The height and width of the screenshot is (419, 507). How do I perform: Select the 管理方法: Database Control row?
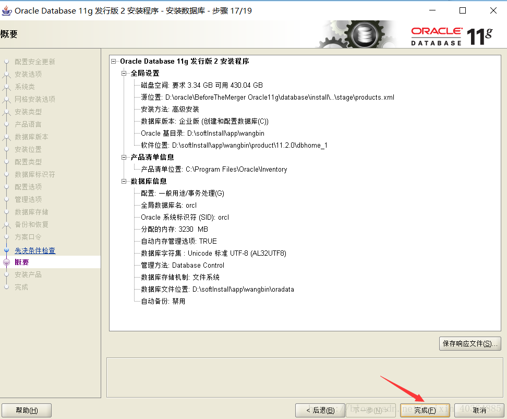(x=183, y=265)
